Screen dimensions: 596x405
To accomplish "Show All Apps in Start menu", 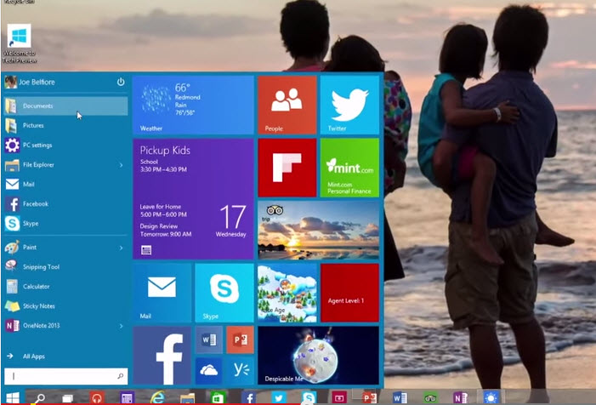I will coord(35,357).
